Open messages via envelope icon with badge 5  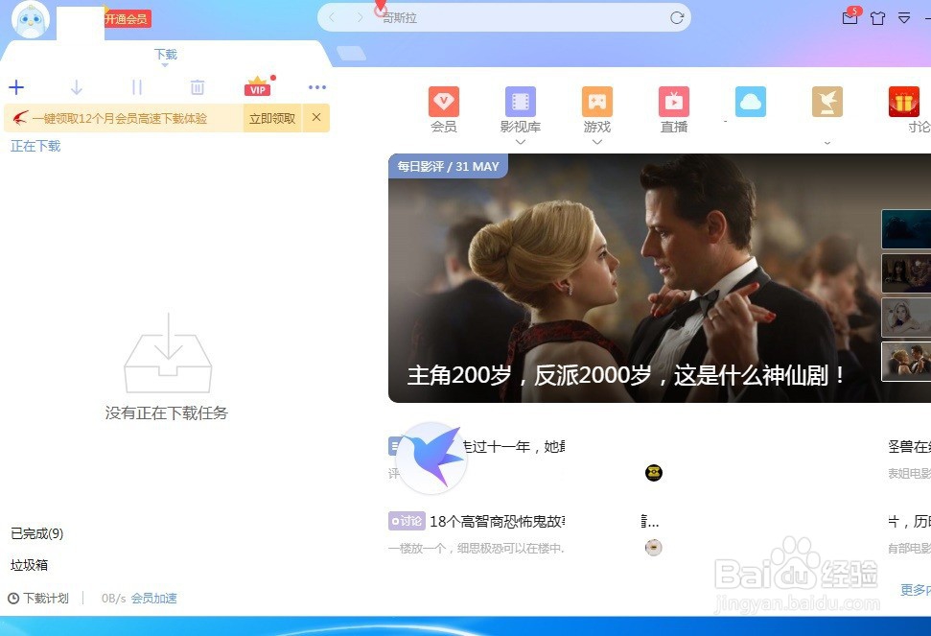coord(850,18)
